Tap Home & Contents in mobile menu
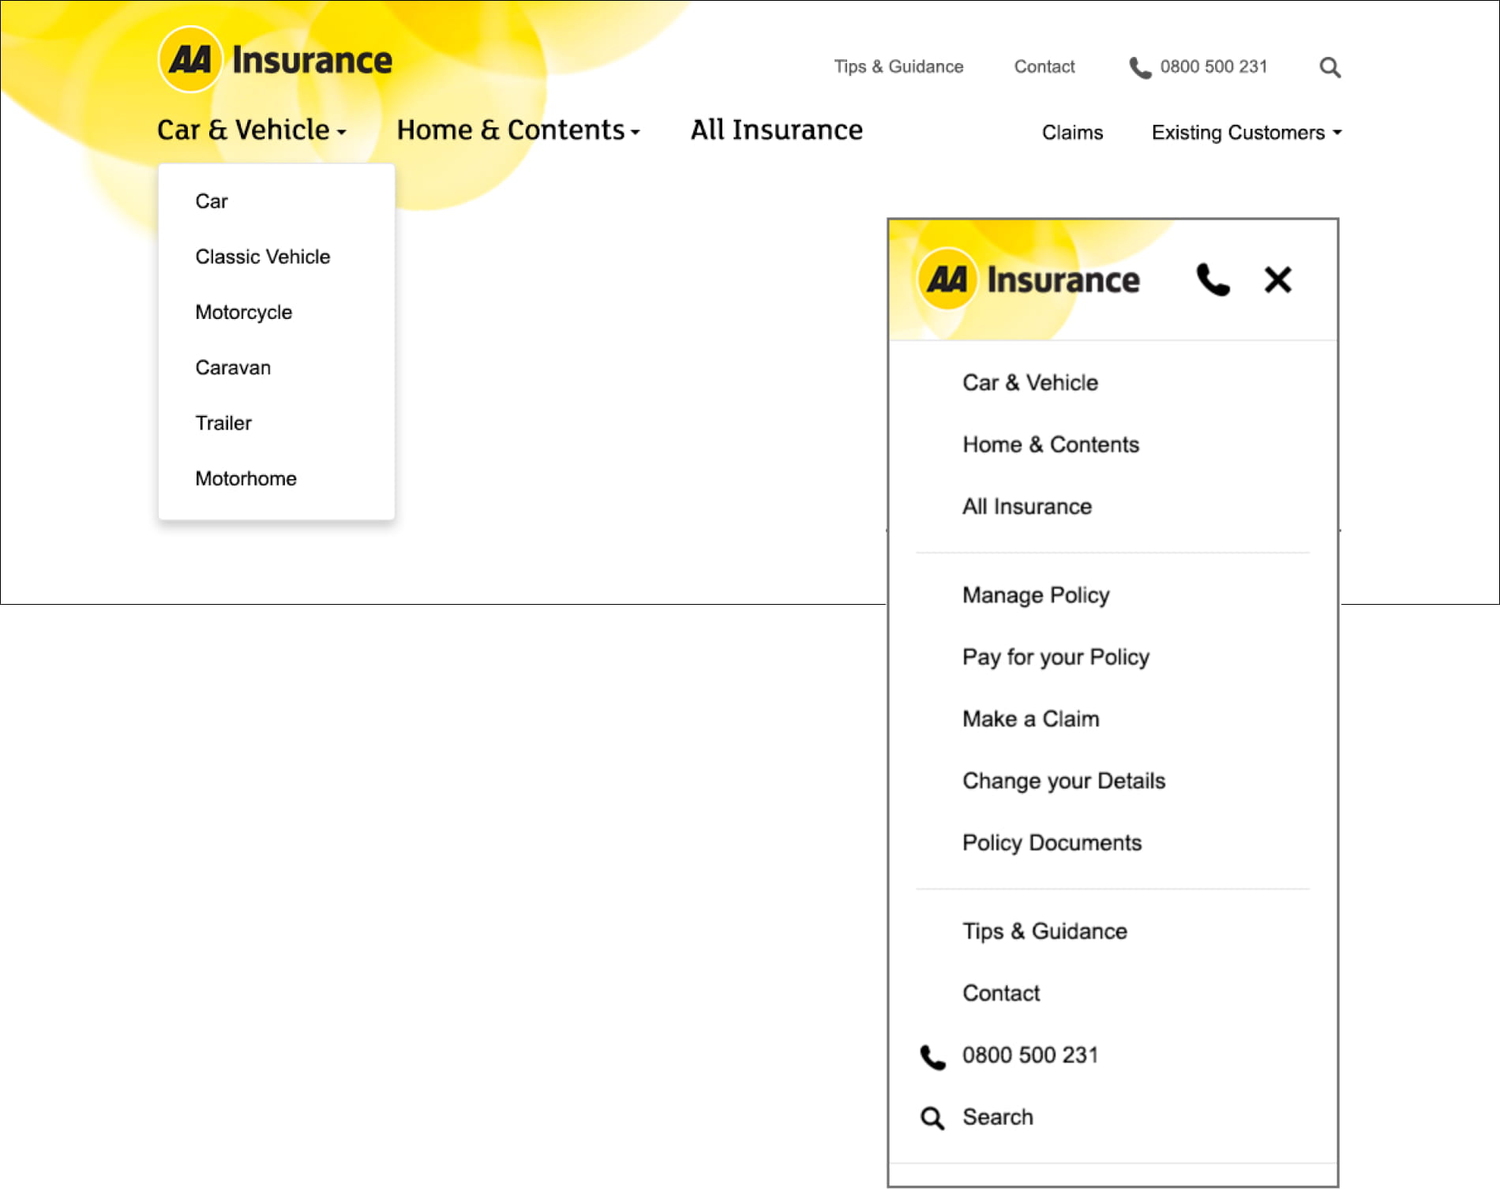The width and height of the screenshot is (1500, 1189). click(1051, 444)
